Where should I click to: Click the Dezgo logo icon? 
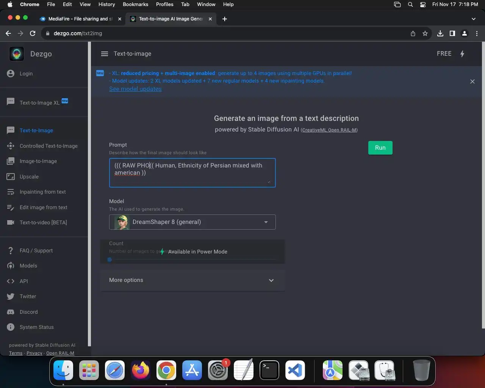click(x=16, y=54)
